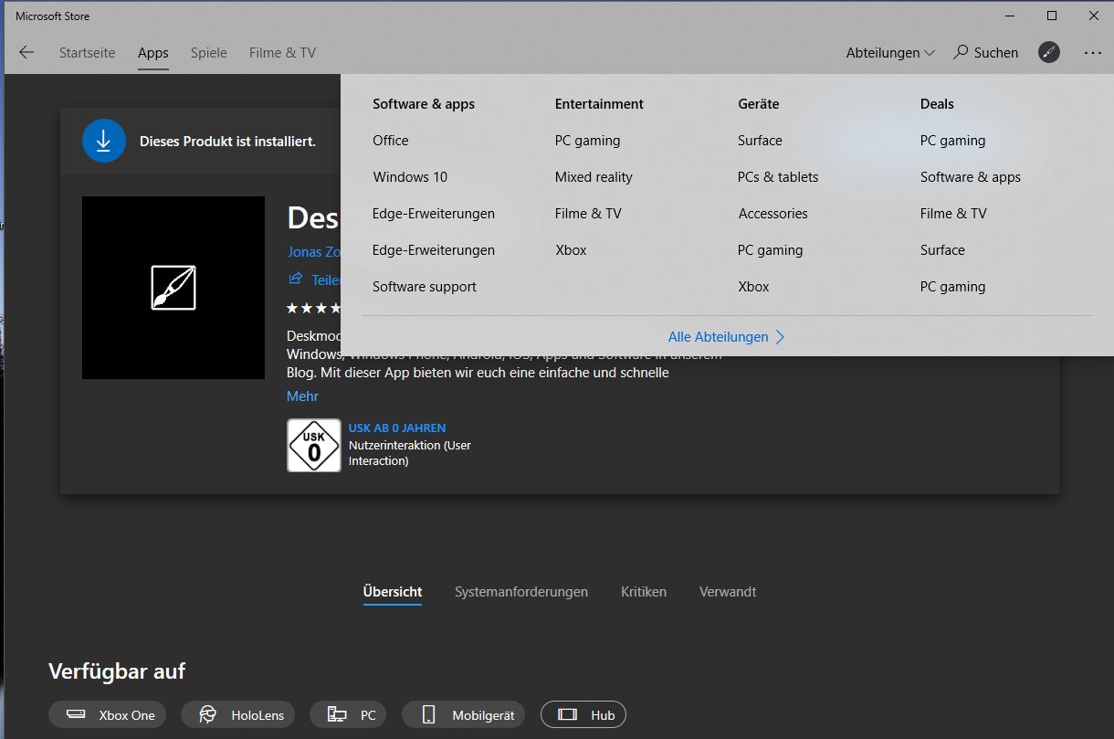Open Xbox under Geräte
This screenshot has height=739, width=1114.
(x=753, y=287)
